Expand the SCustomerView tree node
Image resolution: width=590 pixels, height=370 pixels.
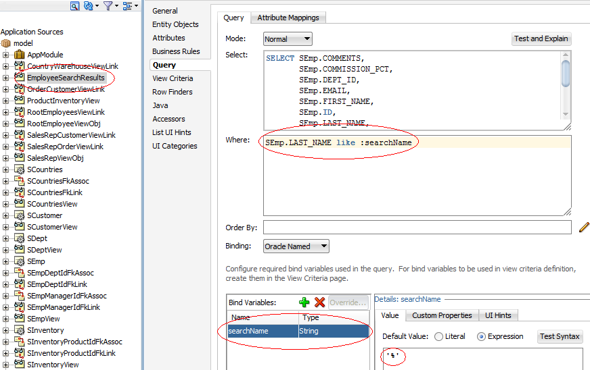pyautogui.click(x=5, y=227)
